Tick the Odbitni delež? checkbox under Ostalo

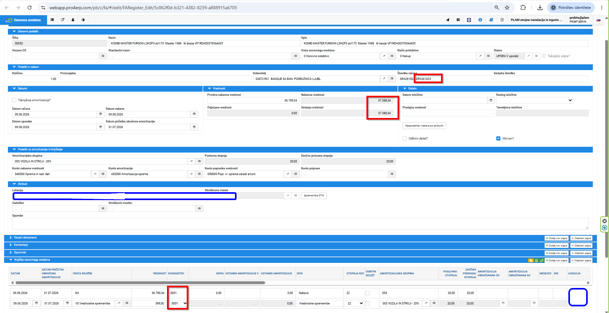click(x=405, y=138)
